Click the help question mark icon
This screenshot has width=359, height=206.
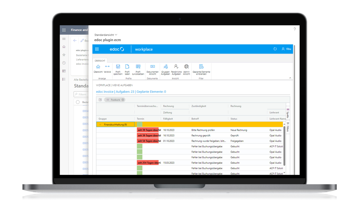tap(294, 29)
